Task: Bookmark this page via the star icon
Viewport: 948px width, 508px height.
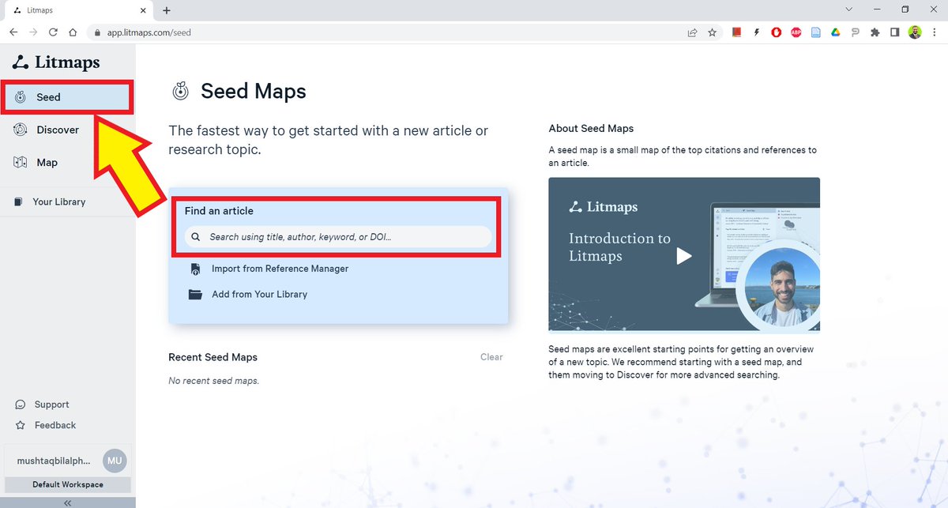Action: pos(712,32)
